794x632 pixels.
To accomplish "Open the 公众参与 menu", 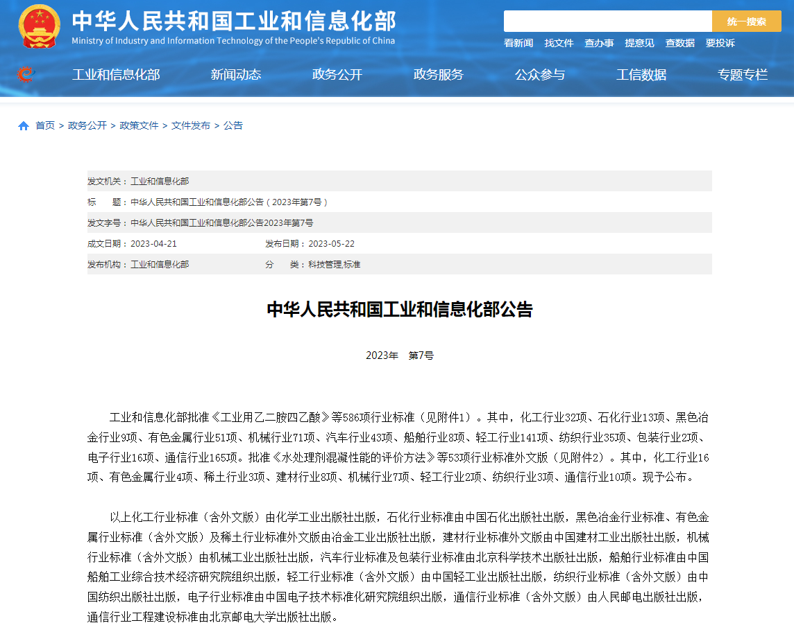I will coord(540,75).
